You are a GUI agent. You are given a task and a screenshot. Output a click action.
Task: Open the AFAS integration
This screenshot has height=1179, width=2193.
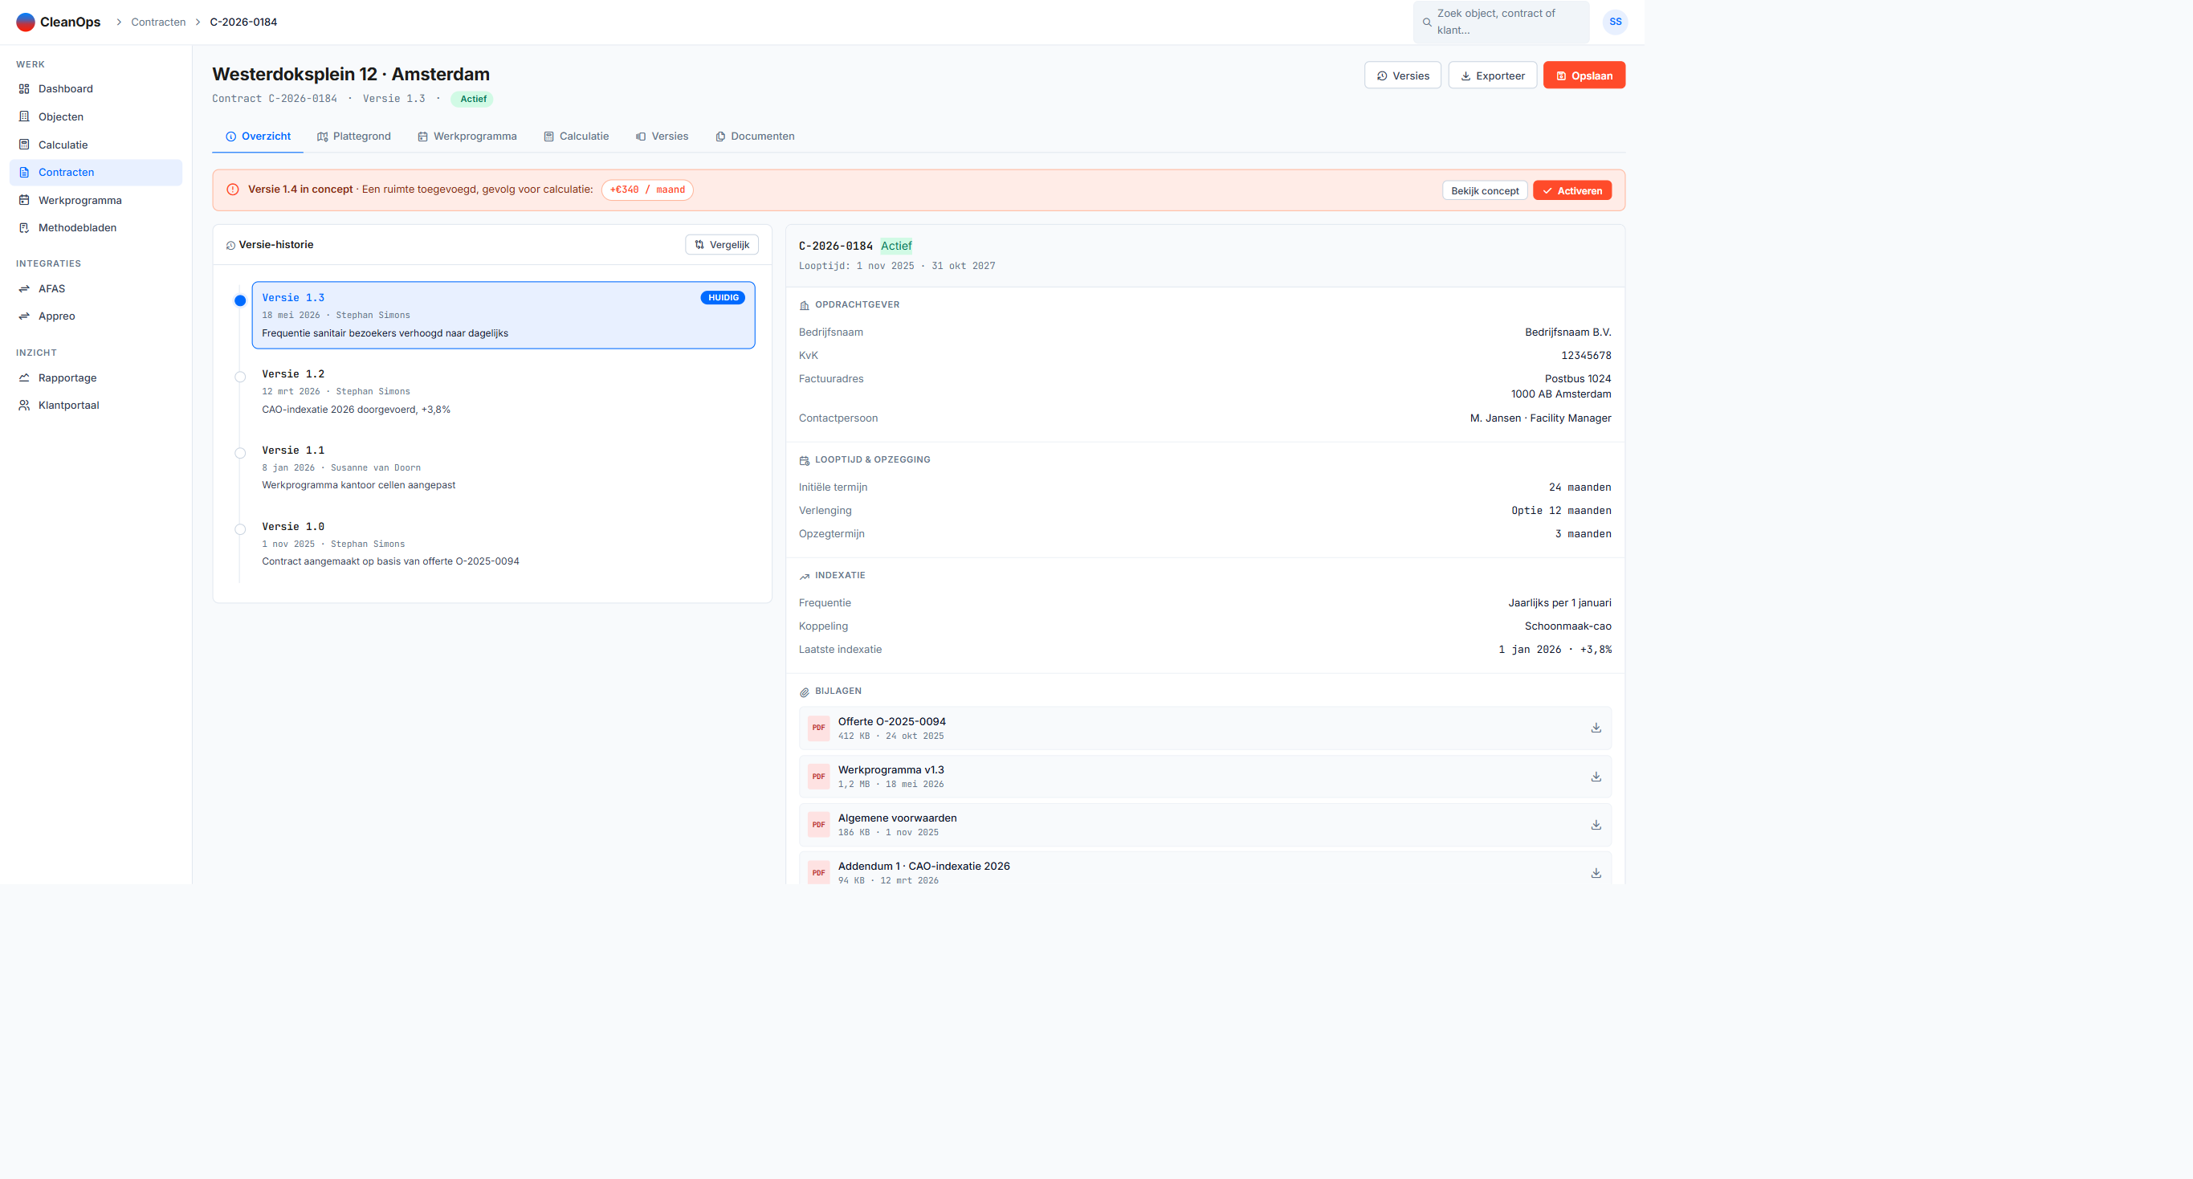(x=96, y=288)
